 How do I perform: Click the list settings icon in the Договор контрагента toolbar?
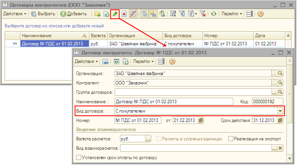161,61
